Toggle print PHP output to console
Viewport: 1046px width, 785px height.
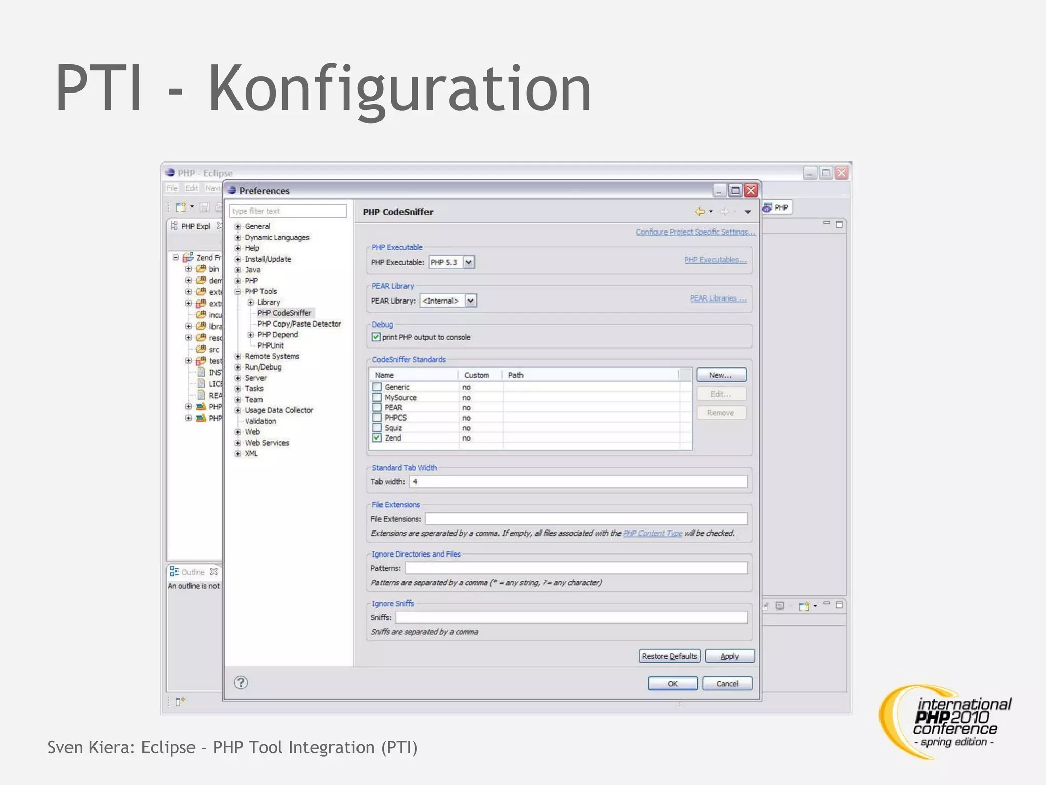pyautogui.click(x=376, y=337)
